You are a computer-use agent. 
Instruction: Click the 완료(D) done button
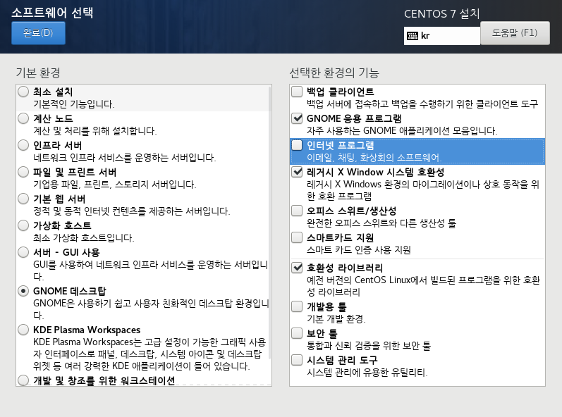pos(38,33)
